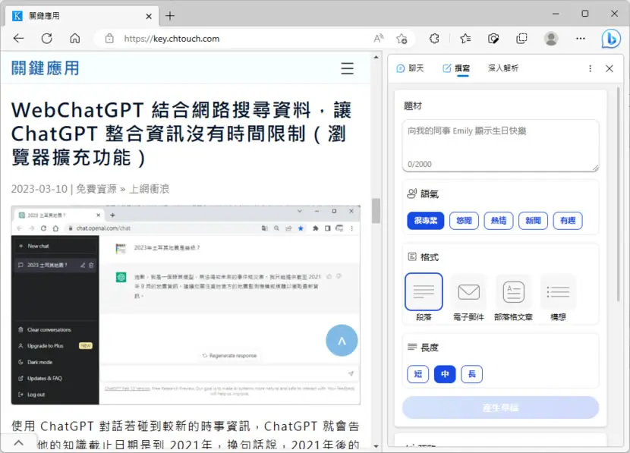The image size is (630, 453).
Task: Click the Extensions puzzle icon
Action: point(434,39)
